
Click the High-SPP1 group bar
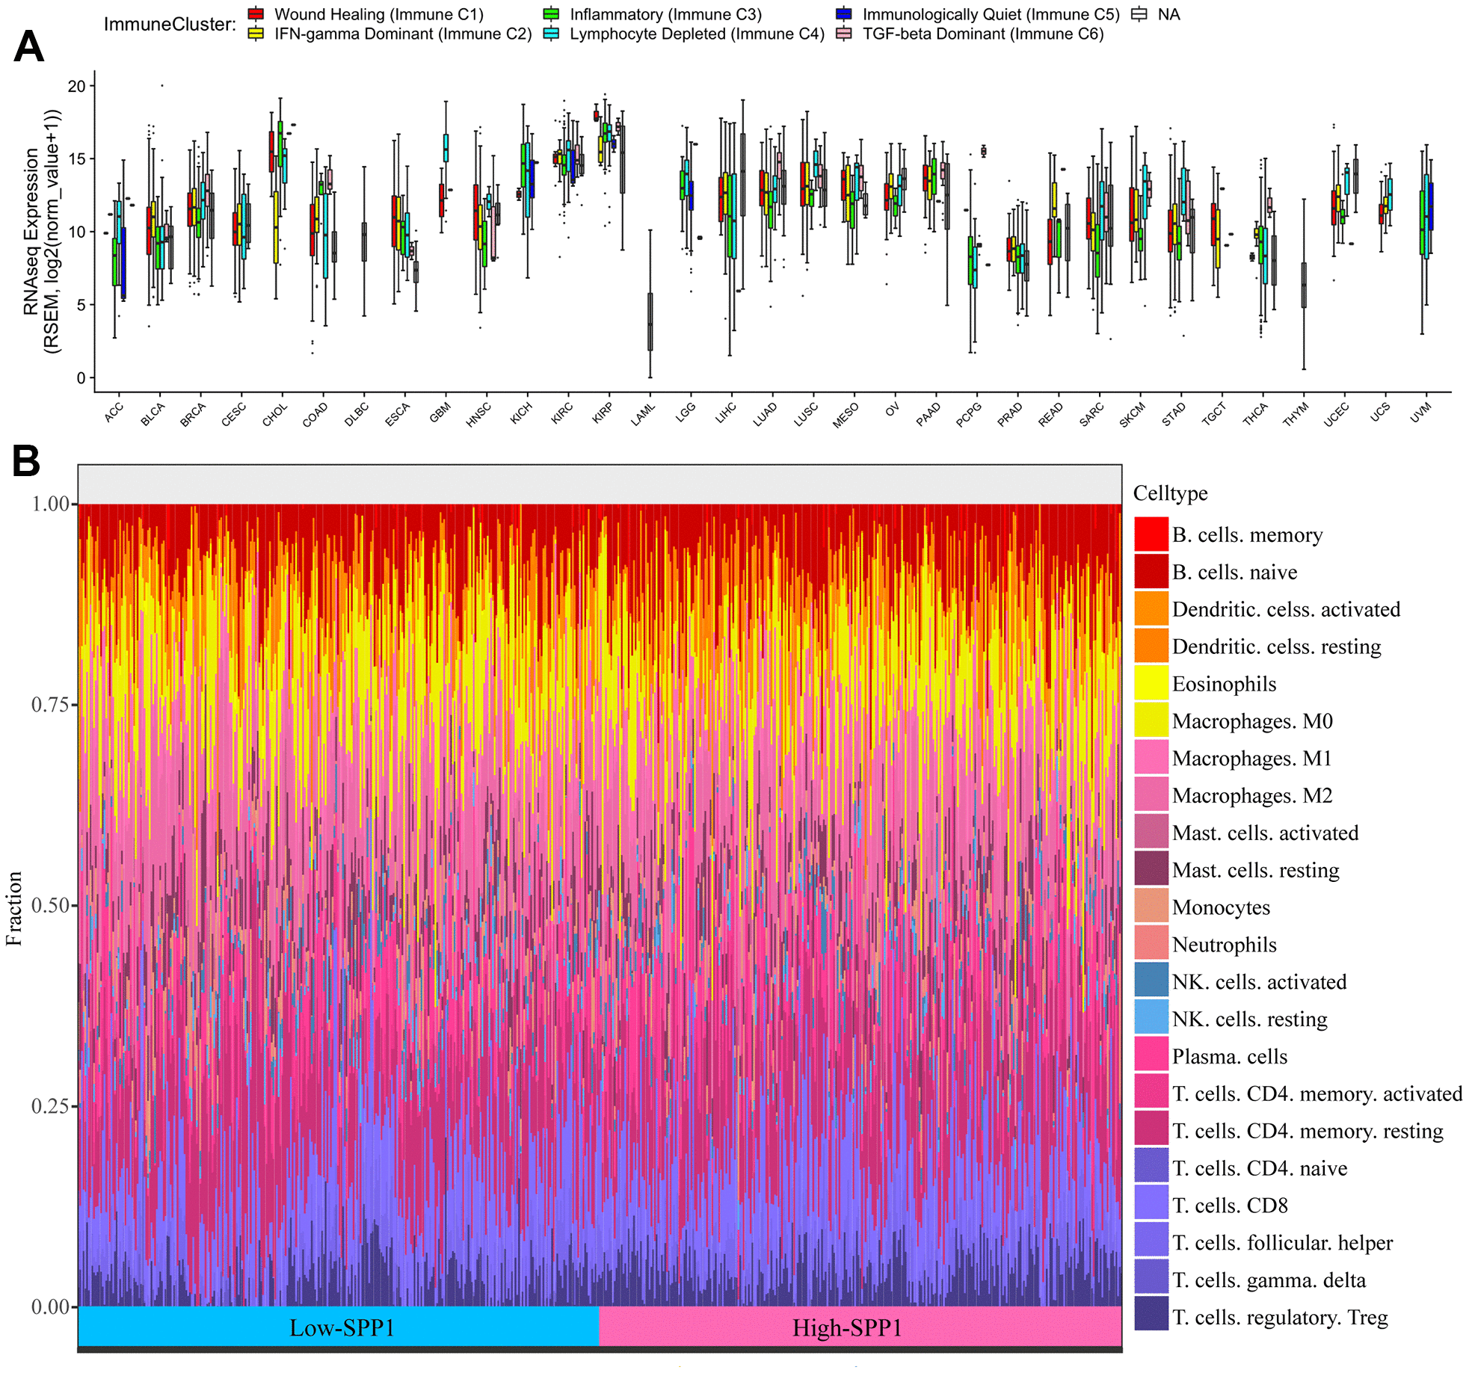(x=860, y=1327)
